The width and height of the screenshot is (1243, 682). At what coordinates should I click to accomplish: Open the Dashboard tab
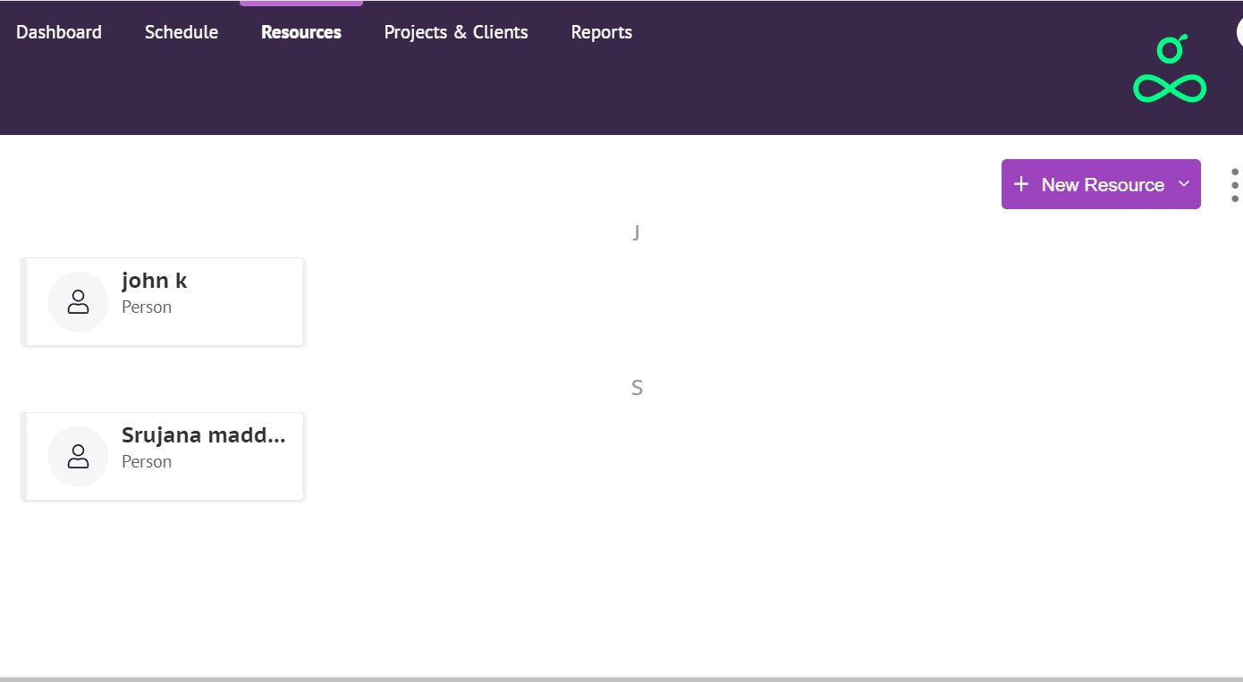(59, 32)
